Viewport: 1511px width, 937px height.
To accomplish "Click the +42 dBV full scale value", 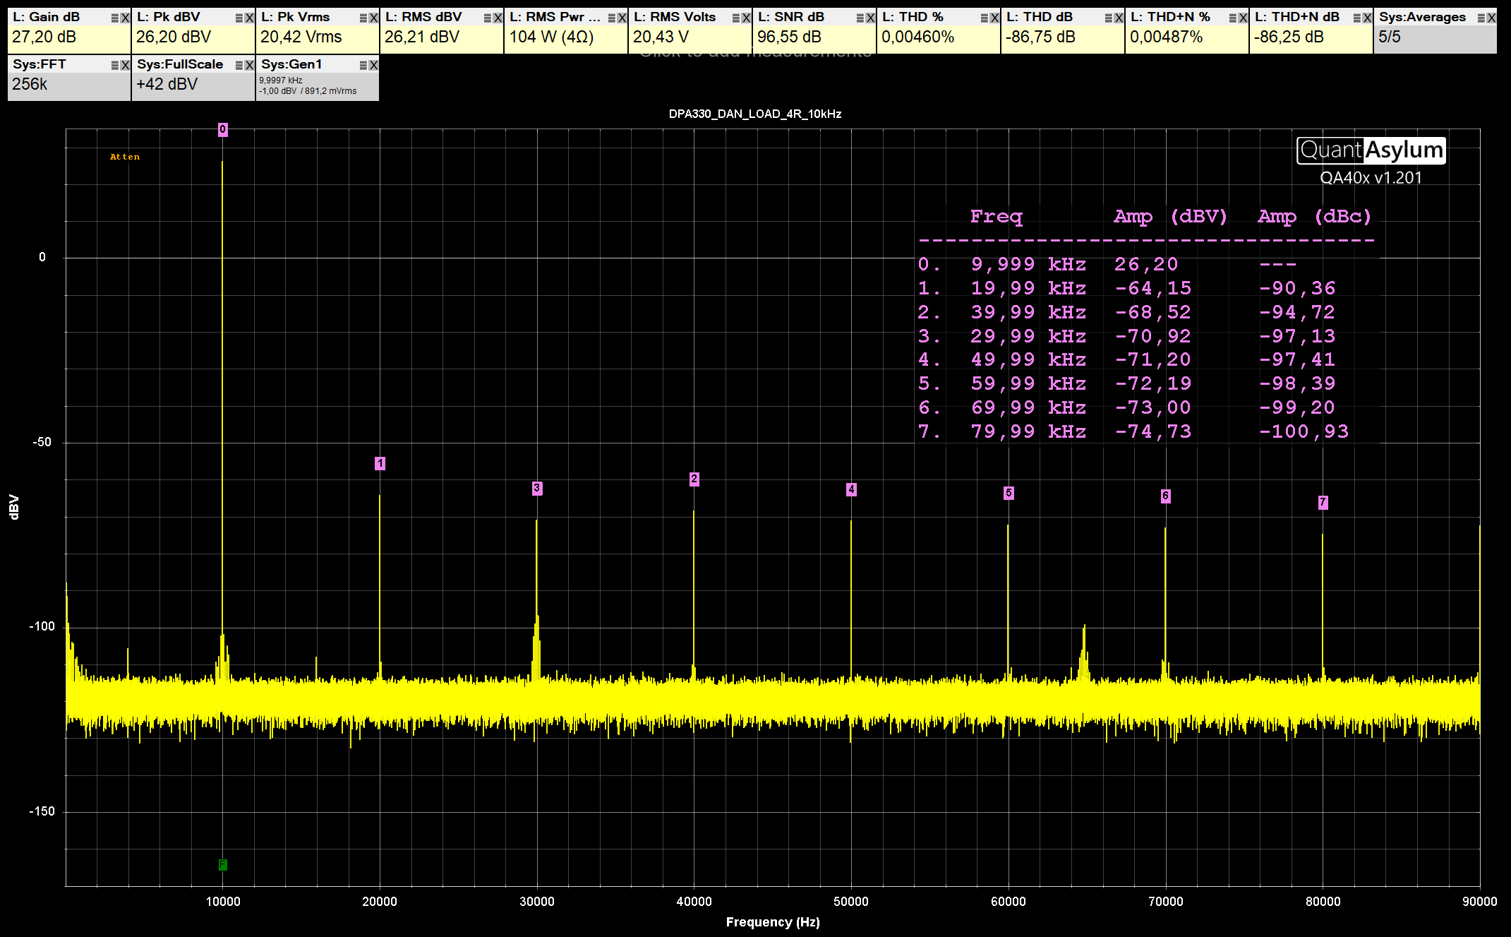I will click(167, 85).
